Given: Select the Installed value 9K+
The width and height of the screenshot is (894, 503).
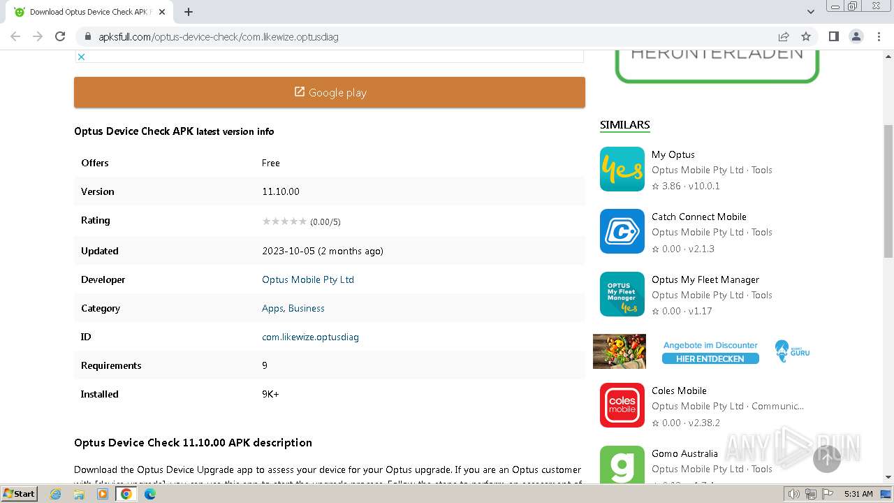Looking at the screenshot, I should (x=270, y=394).
